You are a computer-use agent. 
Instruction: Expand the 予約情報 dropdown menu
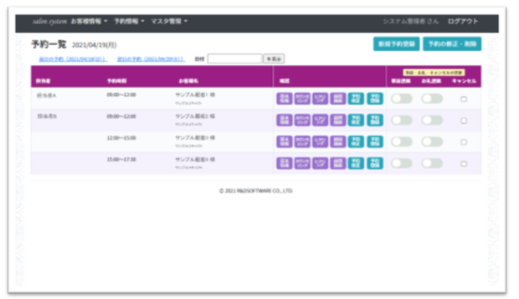[129, 21]
